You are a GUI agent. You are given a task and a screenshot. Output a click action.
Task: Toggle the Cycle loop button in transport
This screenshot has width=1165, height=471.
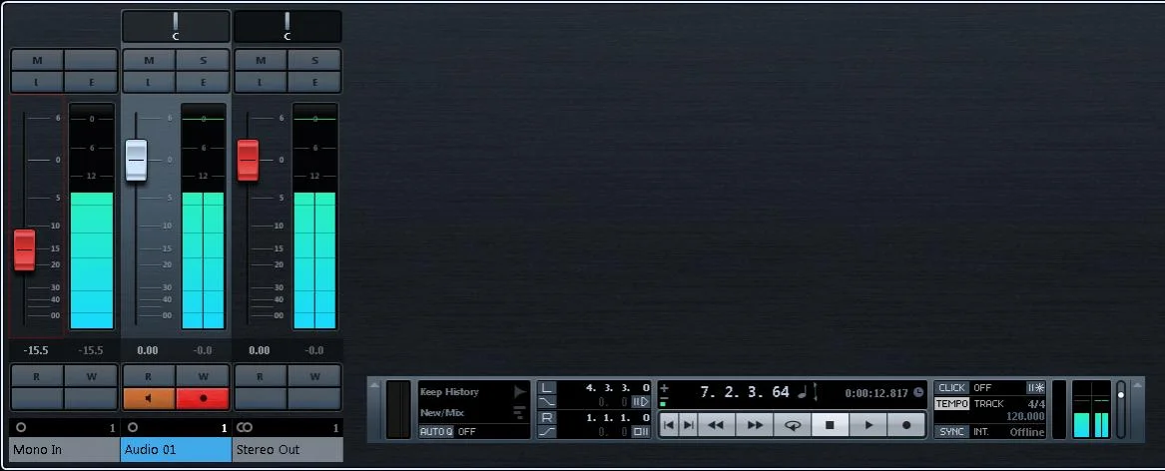tap(792, 425)
